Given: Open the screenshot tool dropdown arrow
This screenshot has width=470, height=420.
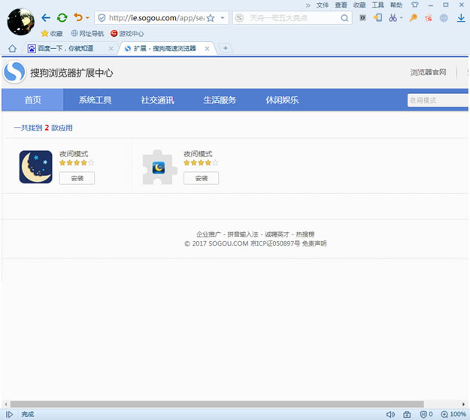Looking at the screenshot, I should point(402,18).
